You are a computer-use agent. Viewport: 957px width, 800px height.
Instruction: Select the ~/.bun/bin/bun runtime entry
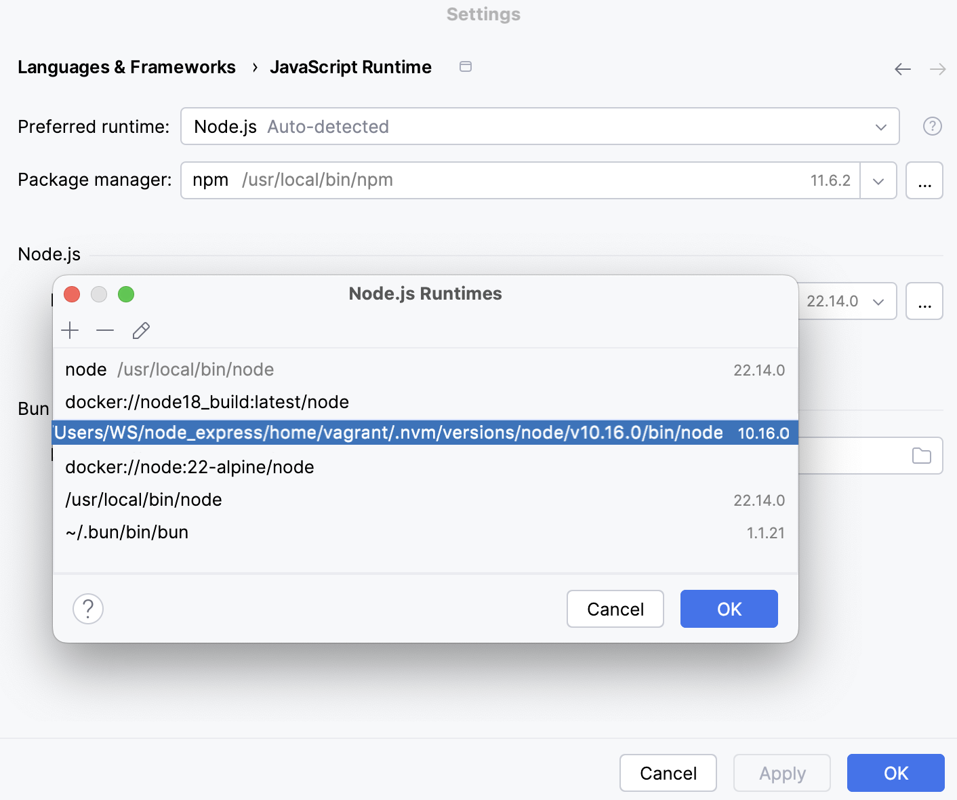coord(127,532)
